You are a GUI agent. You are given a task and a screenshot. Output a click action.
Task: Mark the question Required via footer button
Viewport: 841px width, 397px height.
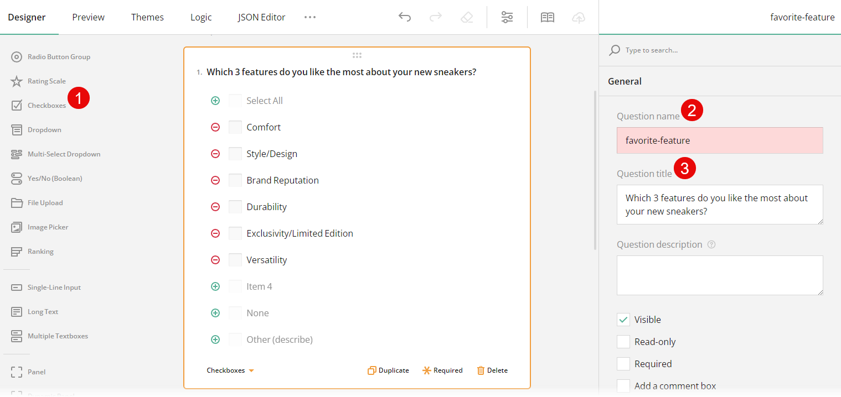[442, 370]
